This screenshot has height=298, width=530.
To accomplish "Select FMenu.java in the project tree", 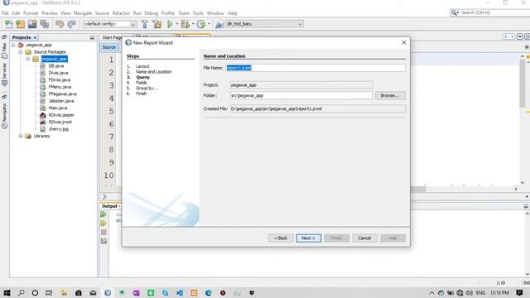I will [x=60, y=87].
